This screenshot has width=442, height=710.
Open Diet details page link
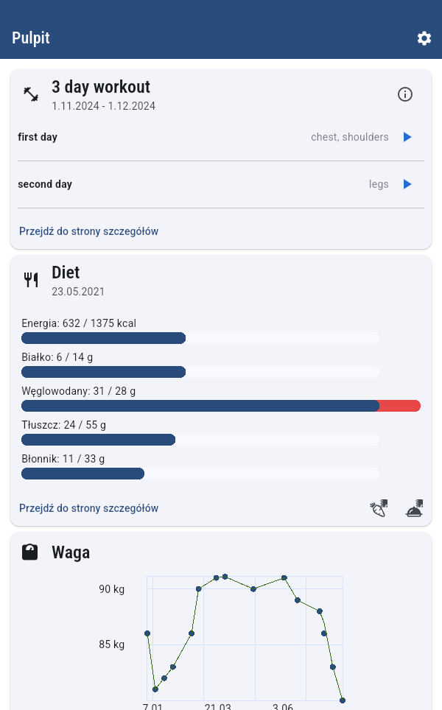[x=88, y=508]
